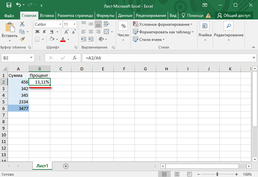Switch to the Разметка страницы tab
Viewport: 258px width, 177px height.
75,16
